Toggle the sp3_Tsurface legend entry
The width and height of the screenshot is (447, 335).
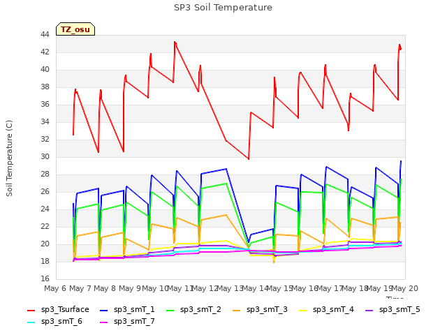point(58,310)
